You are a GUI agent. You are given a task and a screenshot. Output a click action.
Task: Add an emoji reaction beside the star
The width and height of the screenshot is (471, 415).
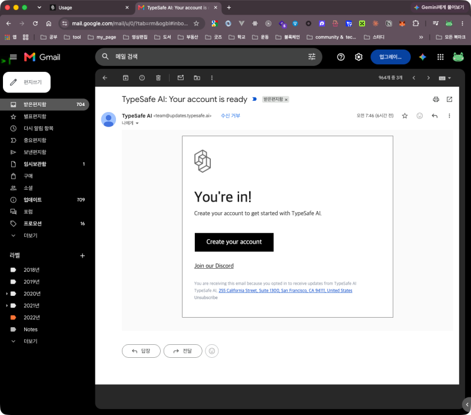point(420,116)
